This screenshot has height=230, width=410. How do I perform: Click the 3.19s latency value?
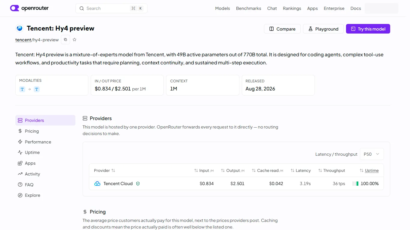coord(305,184)
